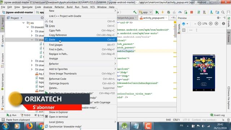Open Firefox from the Windows taskbar
This screenshot has height=130, width=231.
30,126
